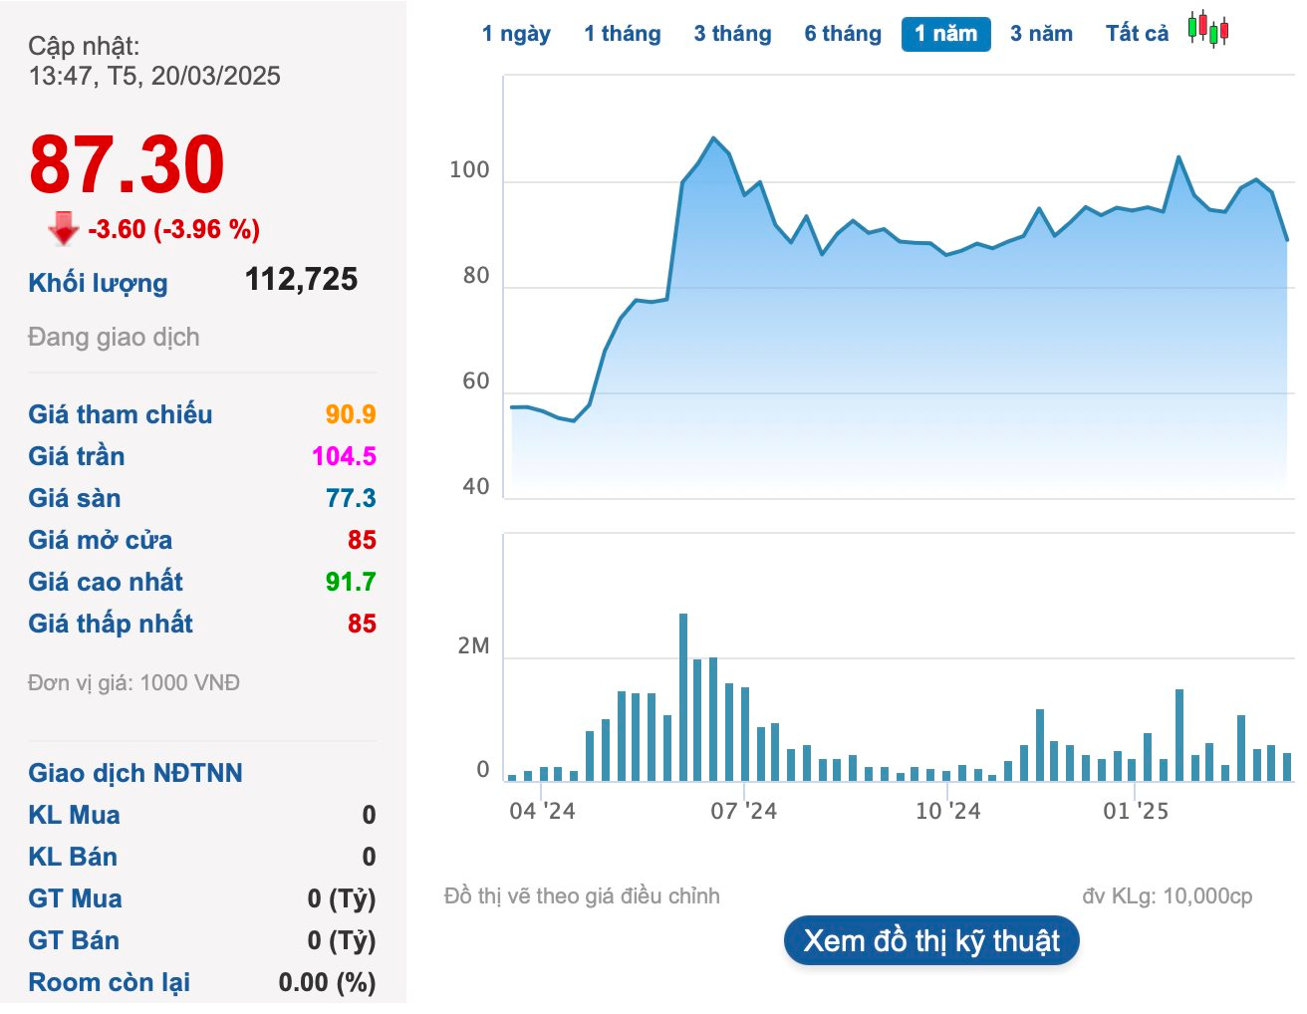This screenshot has width=1307, height=1014.
Task: Click the ceiling price 104.5
Action: pyautogui.click(x=344, y=456)
